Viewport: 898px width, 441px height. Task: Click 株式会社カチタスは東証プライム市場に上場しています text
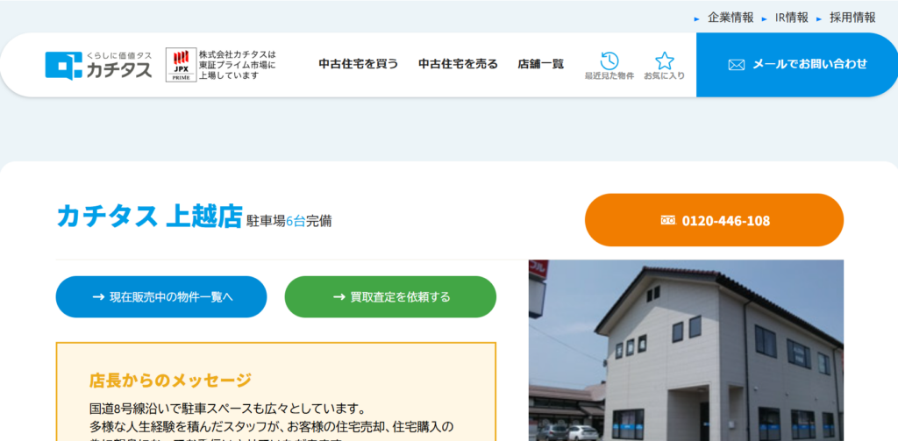pyautogui.click(x=237, y=65)
